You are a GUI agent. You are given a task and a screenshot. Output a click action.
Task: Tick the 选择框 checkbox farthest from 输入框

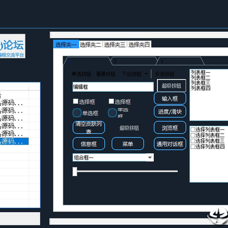75,101
